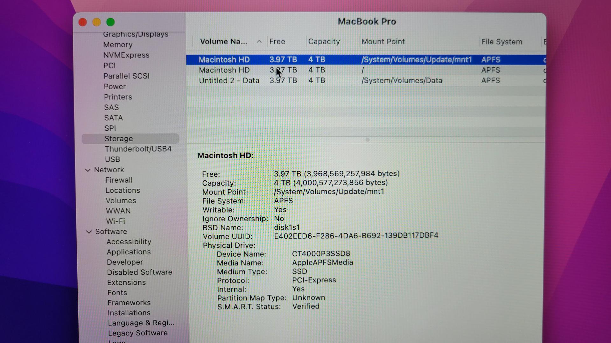Collapse the Software section chevron

pyautogui.click(x=89, y=232)
